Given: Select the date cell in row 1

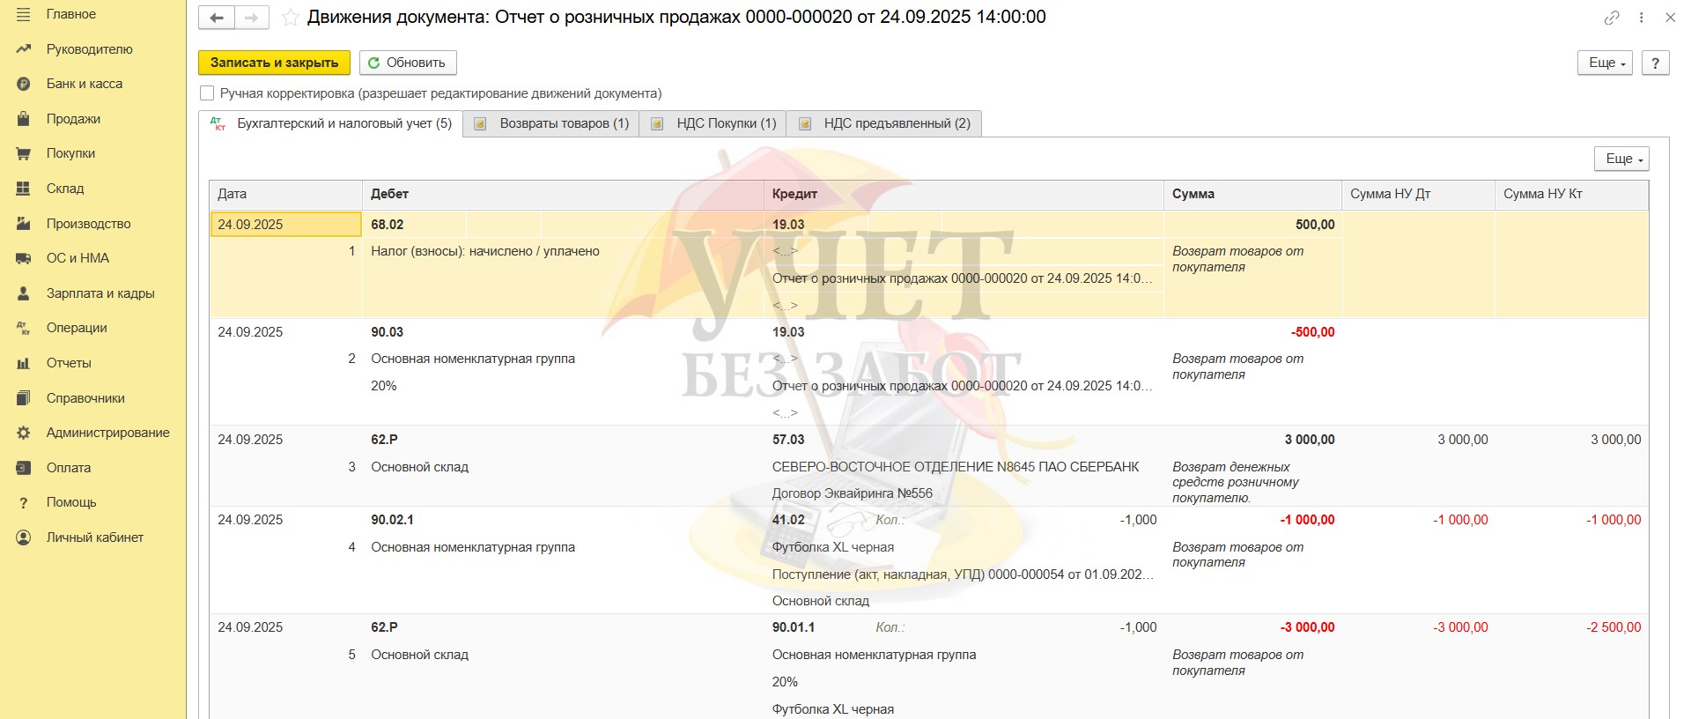Looking at the screenshot, I should (286, 225).
